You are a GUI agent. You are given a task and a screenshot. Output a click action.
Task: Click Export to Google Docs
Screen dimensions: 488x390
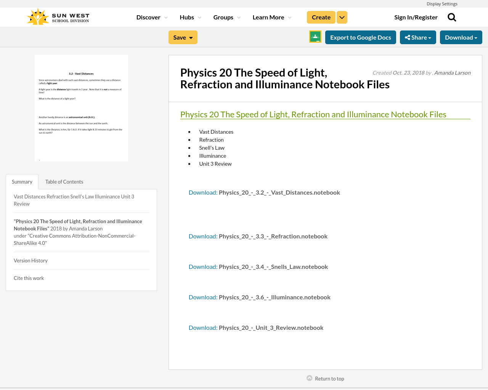pyautogui.click(x=360, y=37)
